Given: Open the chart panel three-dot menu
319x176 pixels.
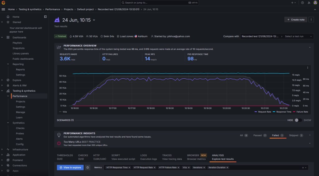Looking at the screenshot, I should click(307, 68).
